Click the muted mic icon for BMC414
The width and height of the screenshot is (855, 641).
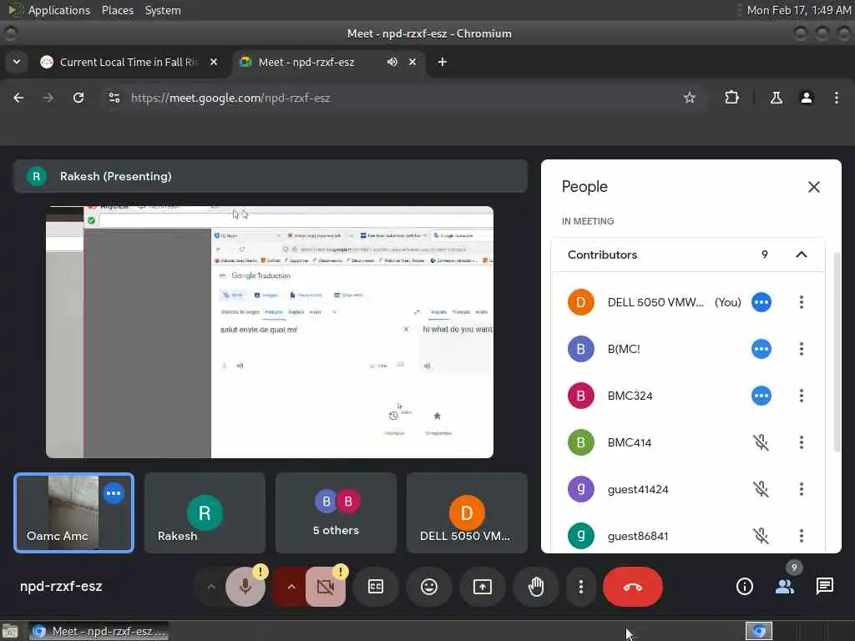pos(761,442)
